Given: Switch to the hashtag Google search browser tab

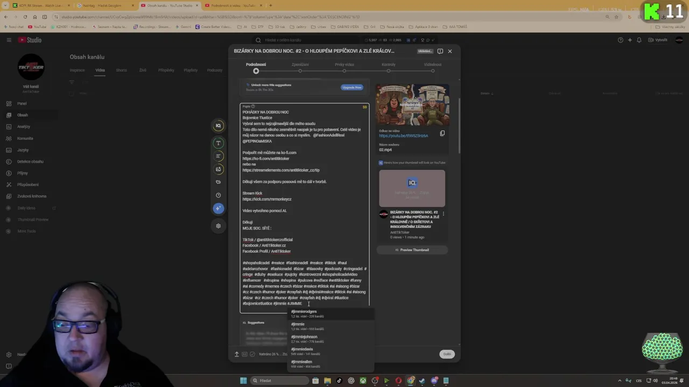Looking at the screenshot, I should click(x=105, y=5).
